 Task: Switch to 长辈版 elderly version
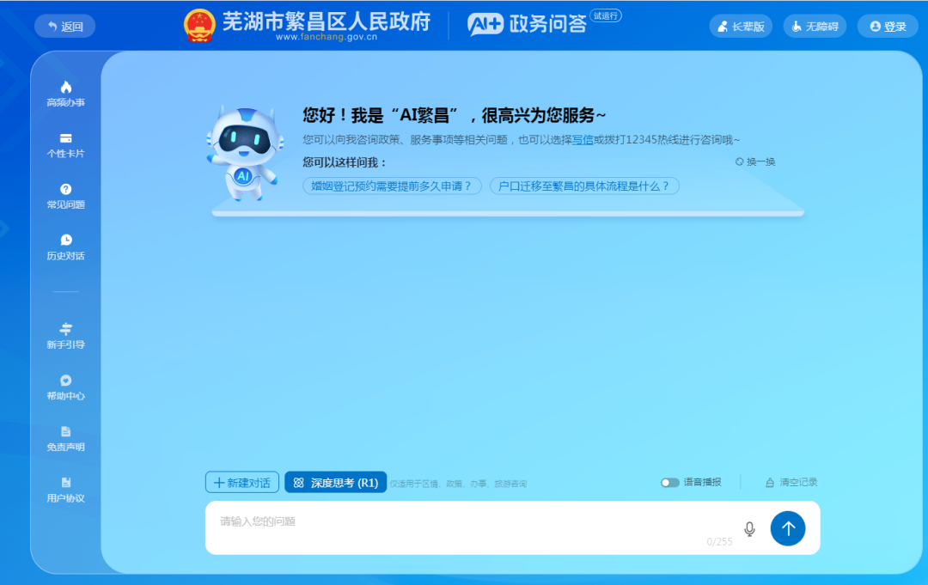pos(741,26)
